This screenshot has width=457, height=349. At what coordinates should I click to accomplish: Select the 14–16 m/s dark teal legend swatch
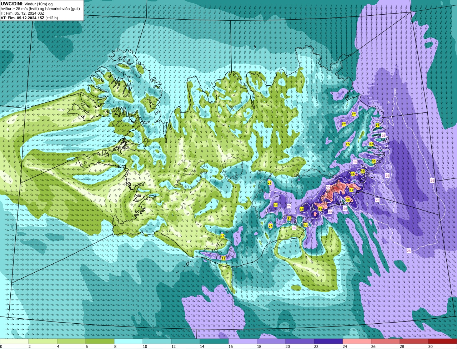tap(214, 341)
